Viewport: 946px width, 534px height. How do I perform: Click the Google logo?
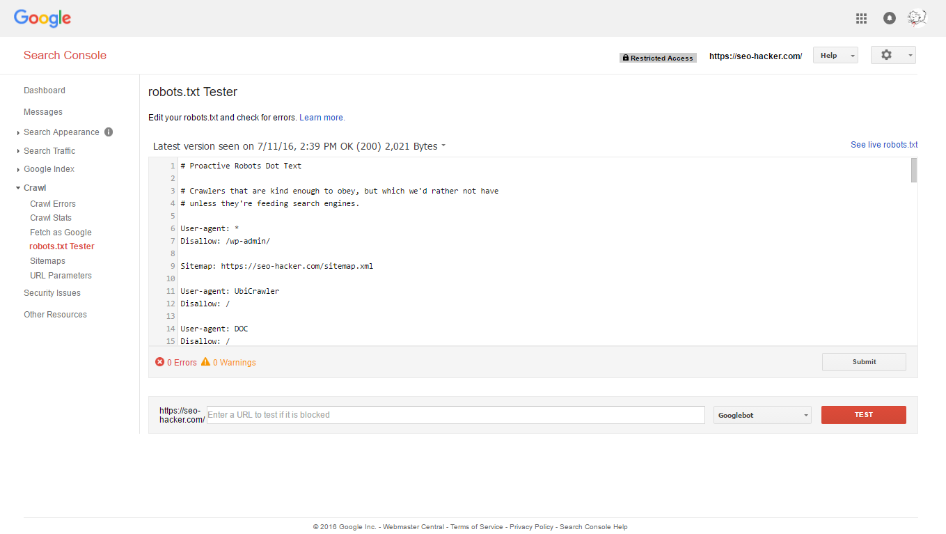pyautogui.click(x=42, y=18)
